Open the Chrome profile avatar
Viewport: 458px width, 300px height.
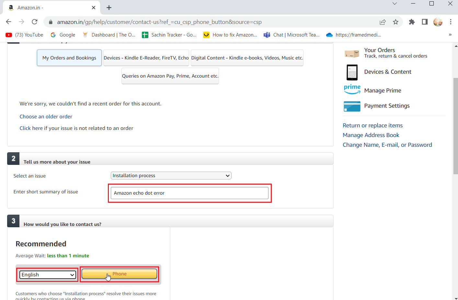click(438, 22)
